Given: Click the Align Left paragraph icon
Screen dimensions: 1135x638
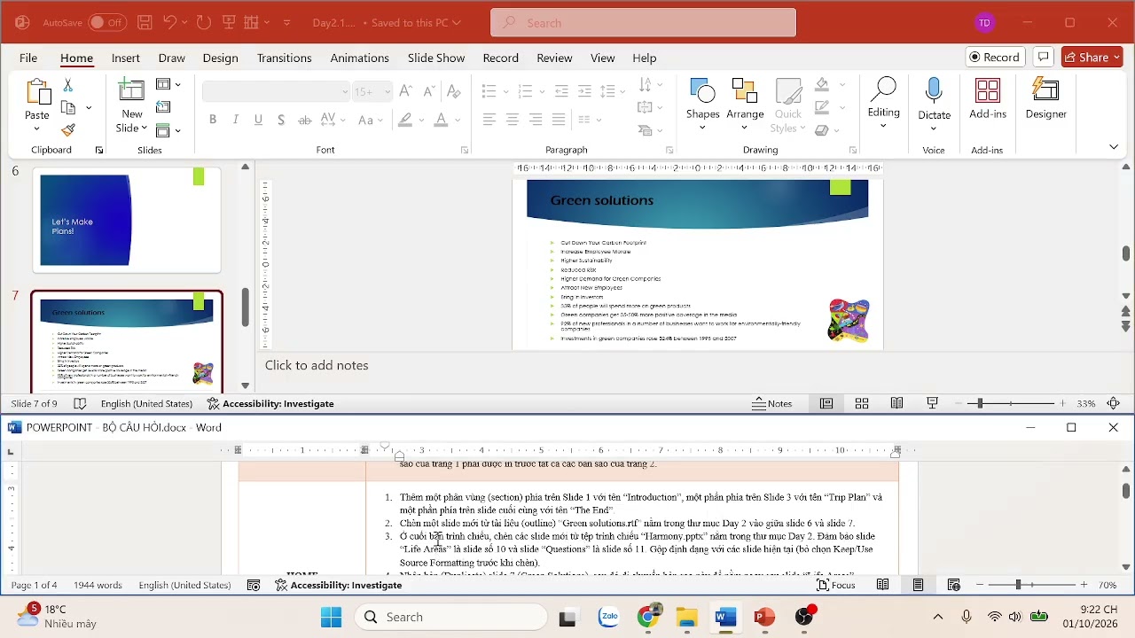Looking at the screenshot, I should pyautogui.click(x=489, y=120).
